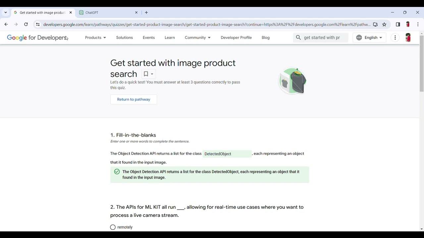424x238 pixels.
Task: Click the Return to pathway button
Action: 133,99
